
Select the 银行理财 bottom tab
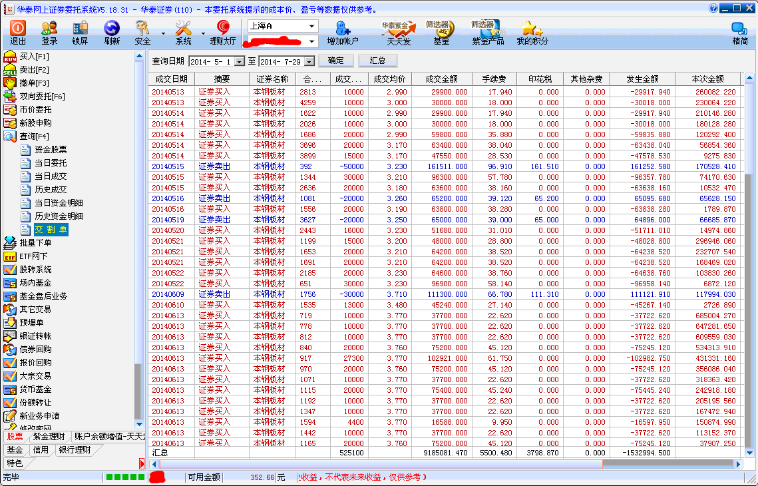[75, 450]
